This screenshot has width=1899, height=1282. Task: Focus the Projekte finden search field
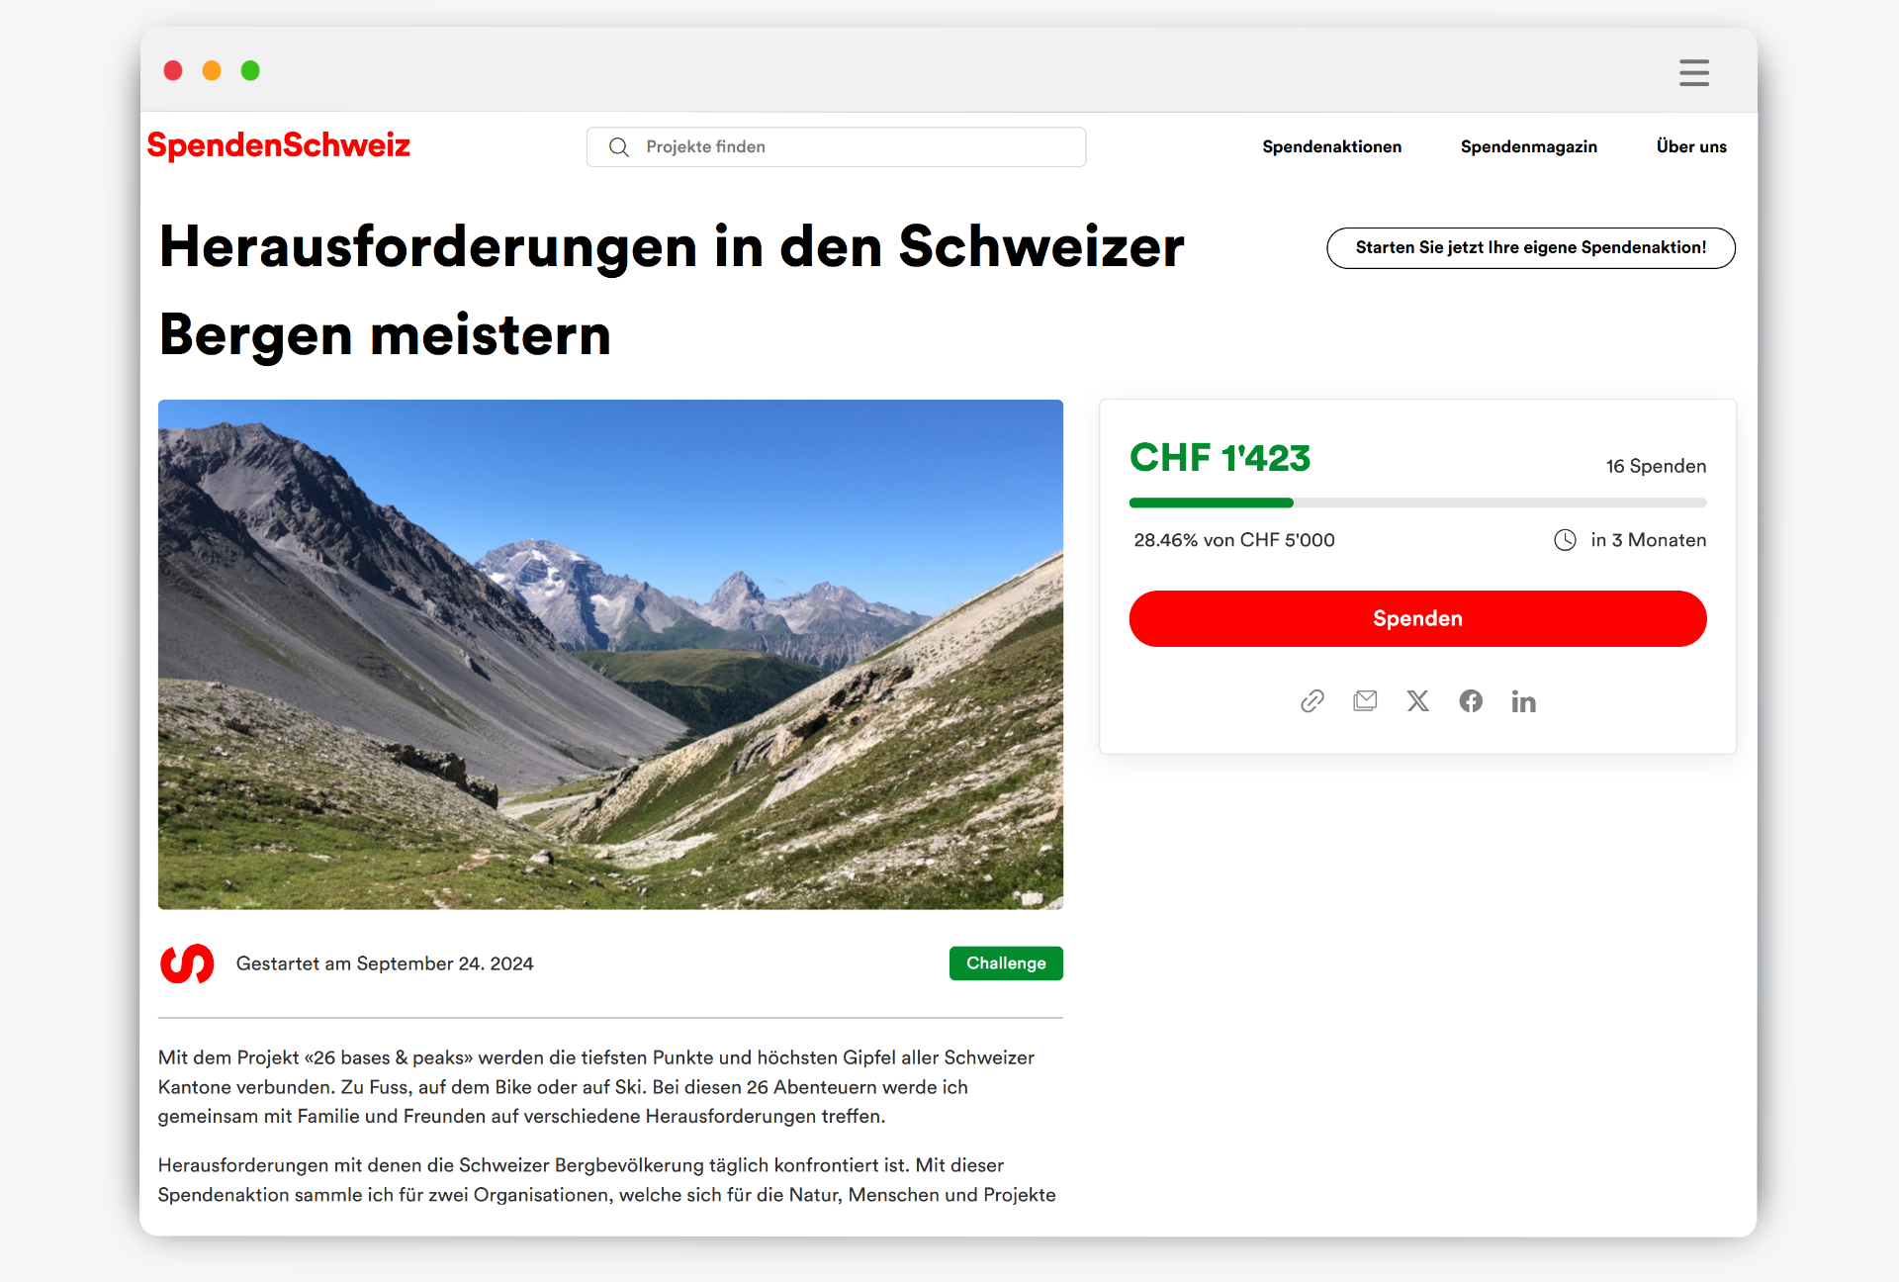coord(836,147)
